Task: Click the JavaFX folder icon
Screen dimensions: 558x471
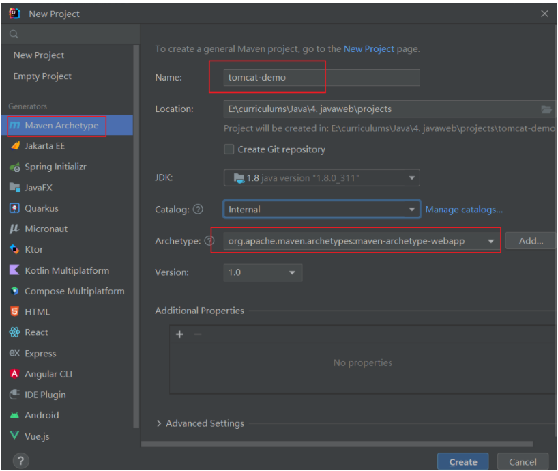Action: click(x=14, y=188)
